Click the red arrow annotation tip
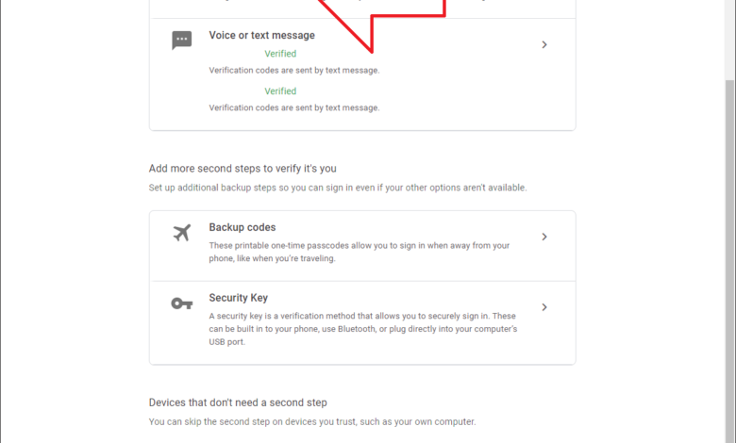Viewport: 736px width, 443px height. (x=372, y=49)
